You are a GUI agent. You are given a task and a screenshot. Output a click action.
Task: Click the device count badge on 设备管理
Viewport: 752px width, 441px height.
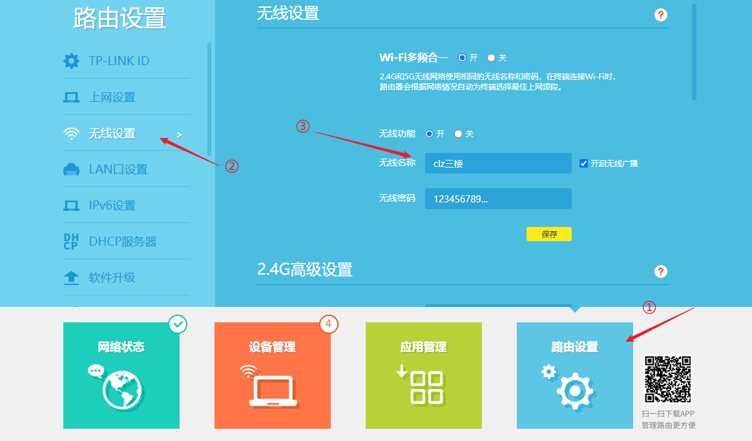[x=329, y=324]
